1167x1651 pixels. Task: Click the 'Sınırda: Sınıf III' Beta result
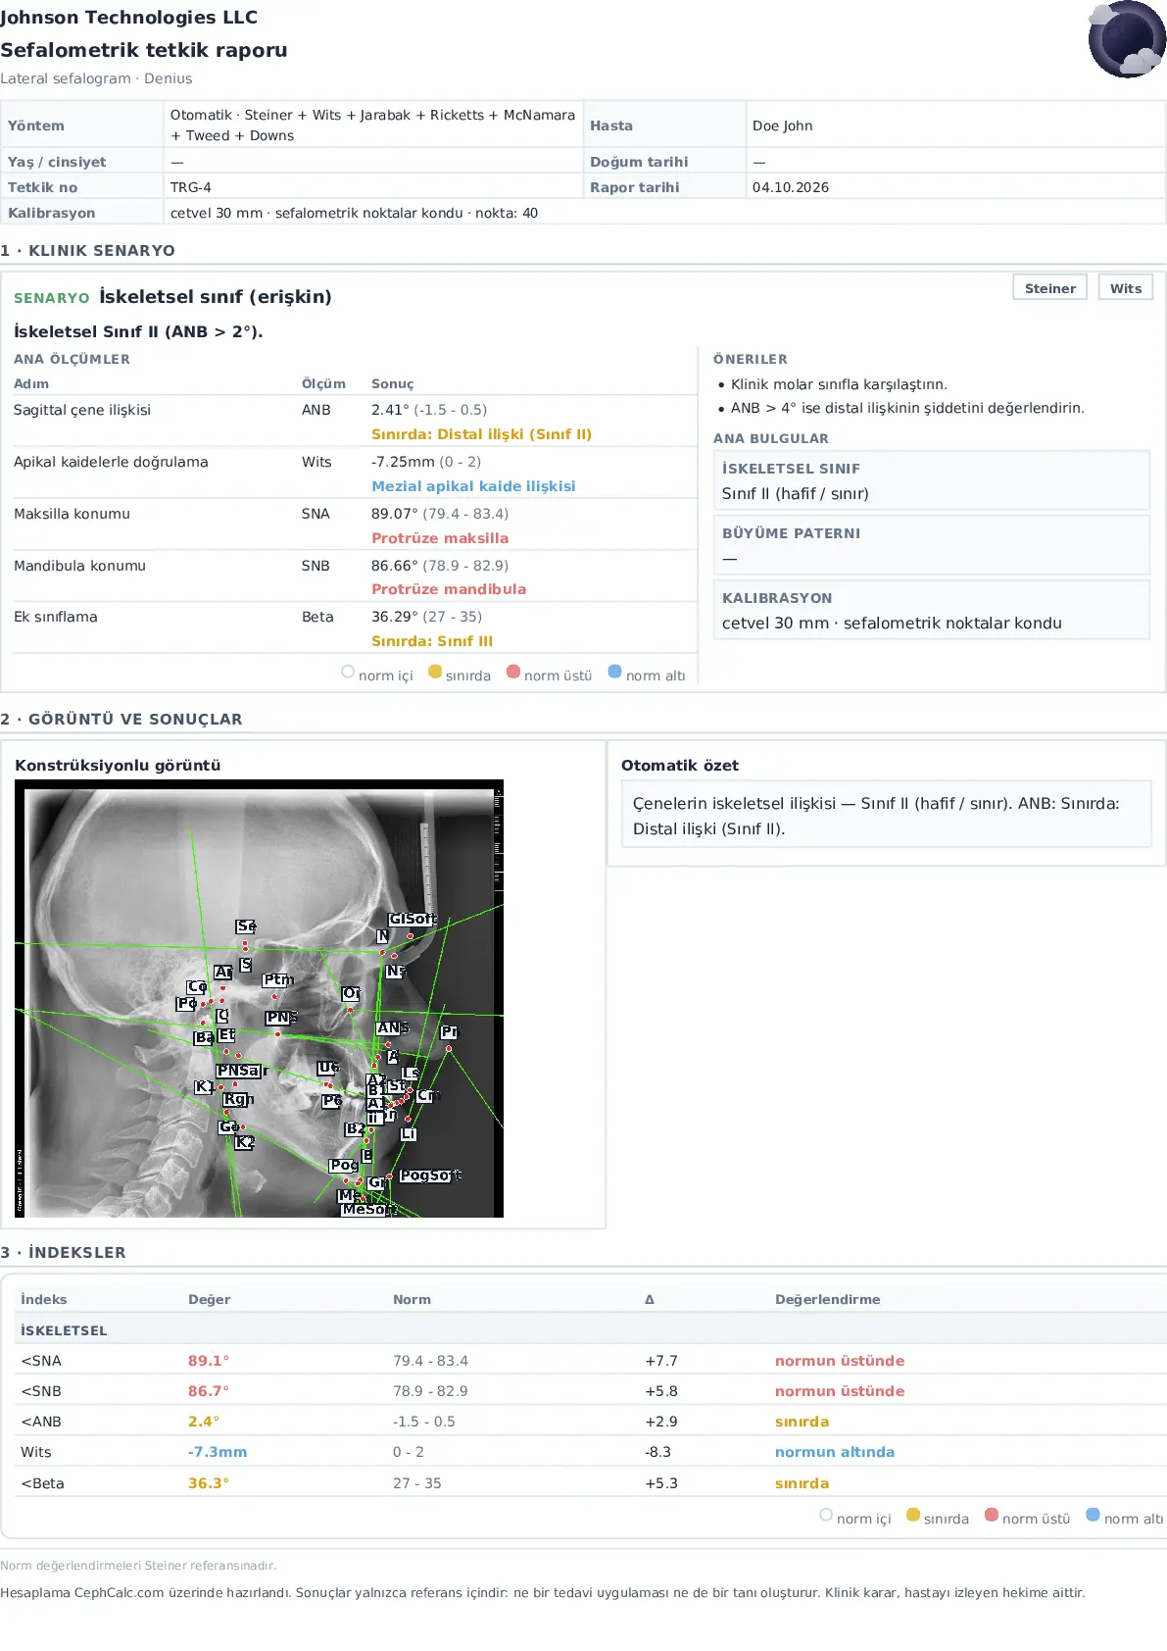click(432, 641)
